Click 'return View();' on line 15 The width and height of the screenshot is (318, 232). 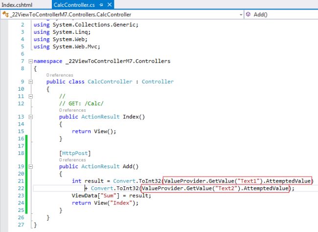click(x=94, y=131)
